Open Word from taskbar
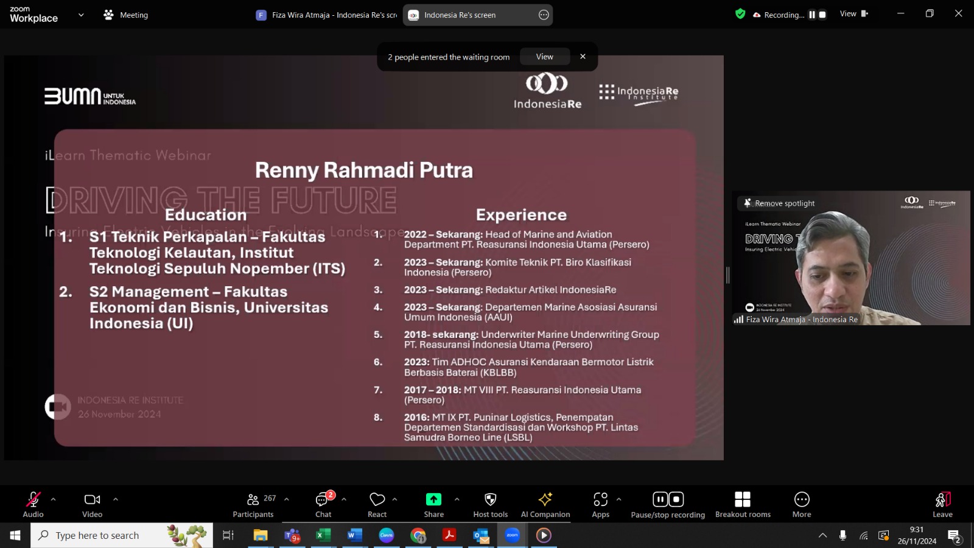 [x=355, y=535]
